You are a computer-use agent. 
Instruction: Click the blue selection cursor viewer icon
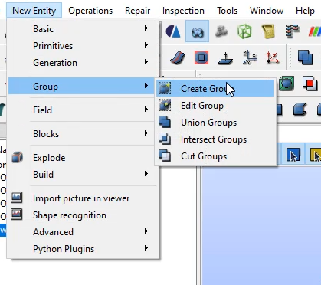click(293, 155)
